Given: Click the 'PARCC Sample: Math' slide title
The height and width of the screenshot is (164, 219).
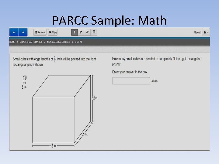Looking at the screenshot, I should pos(109,20).
